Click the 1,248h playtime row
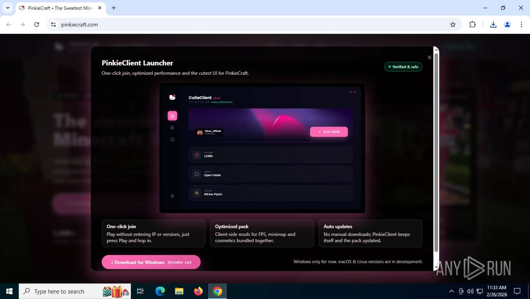Image resolution: width=530 pixels, height=299 pixels. [271, 155]
